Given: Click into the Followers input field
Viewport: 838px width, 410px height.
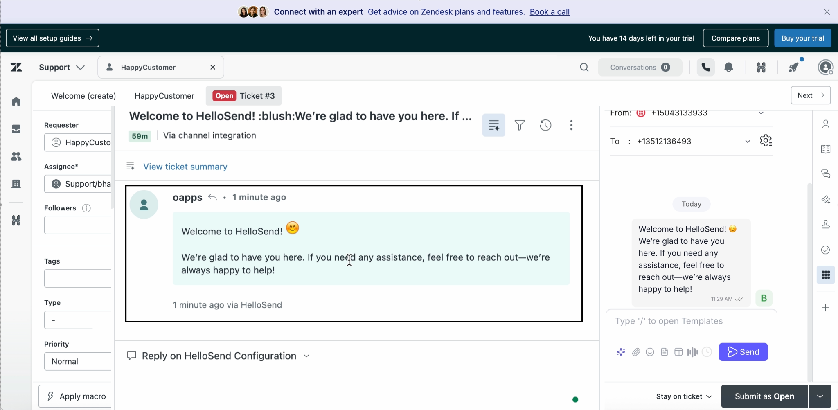Looking at the screenshot, I should pos(77,225).
